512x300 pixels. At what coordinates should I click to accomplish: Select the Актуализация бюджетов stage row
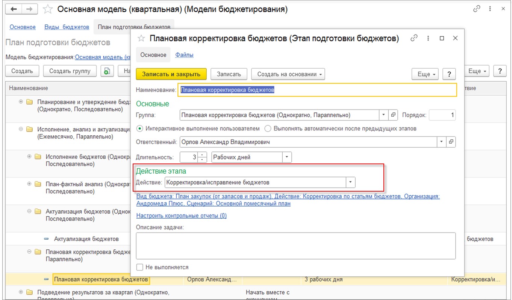tap(86, 239)
